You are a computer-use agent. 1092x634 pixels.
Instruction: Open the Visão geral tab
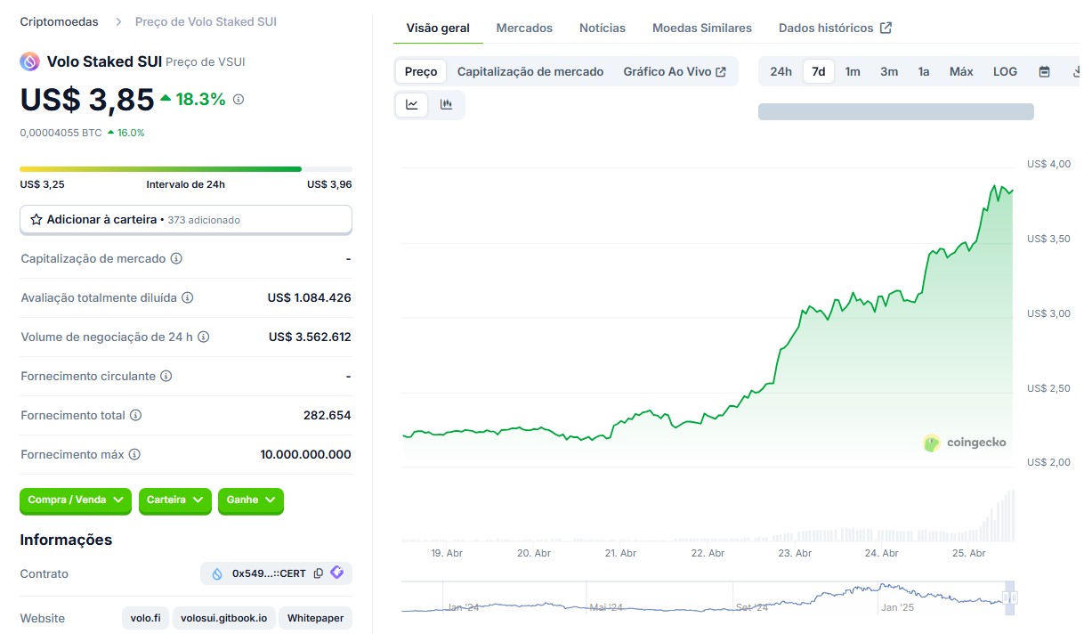pyautogui.click(x=438, y=28)
